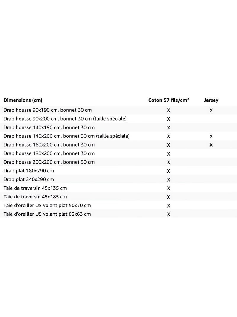Select Taie d'oreiller US volant plat 63x63 cm
The width and height of the screenshot is (237, 317).
tap(47, 214)
